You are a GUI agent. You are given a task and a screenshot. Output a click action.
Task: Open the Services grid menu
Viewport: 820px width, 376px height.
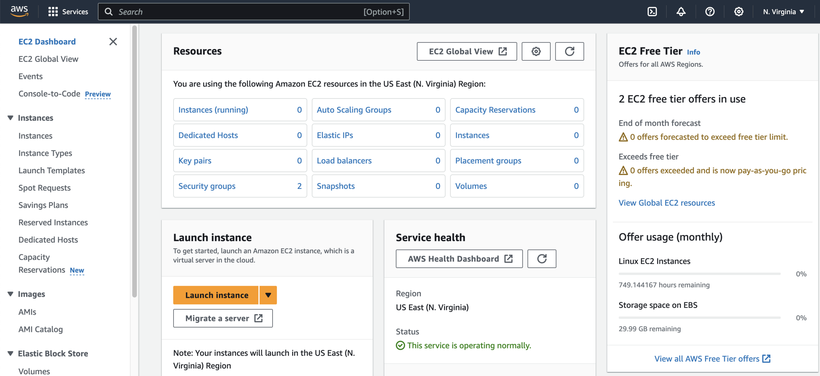click(x=68, y=12)
